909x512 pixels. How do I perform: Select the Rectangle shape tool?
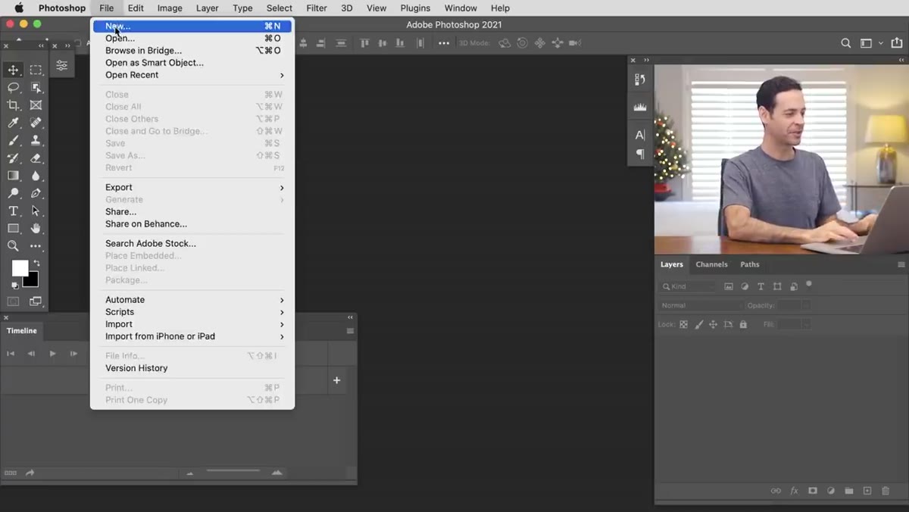click(x=14, y=228)
